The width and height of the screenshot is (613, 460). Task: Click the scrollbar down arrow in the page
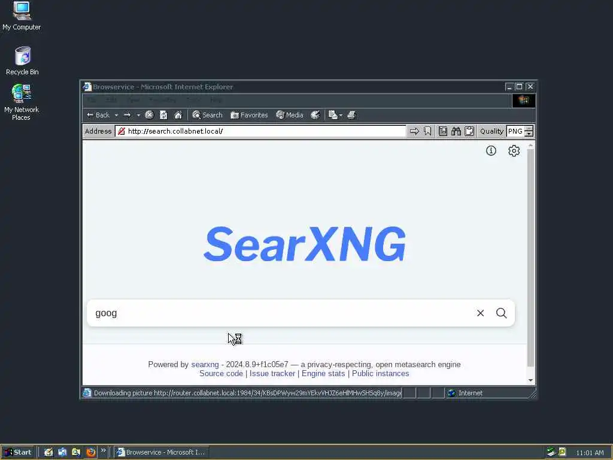pos(530,380)
